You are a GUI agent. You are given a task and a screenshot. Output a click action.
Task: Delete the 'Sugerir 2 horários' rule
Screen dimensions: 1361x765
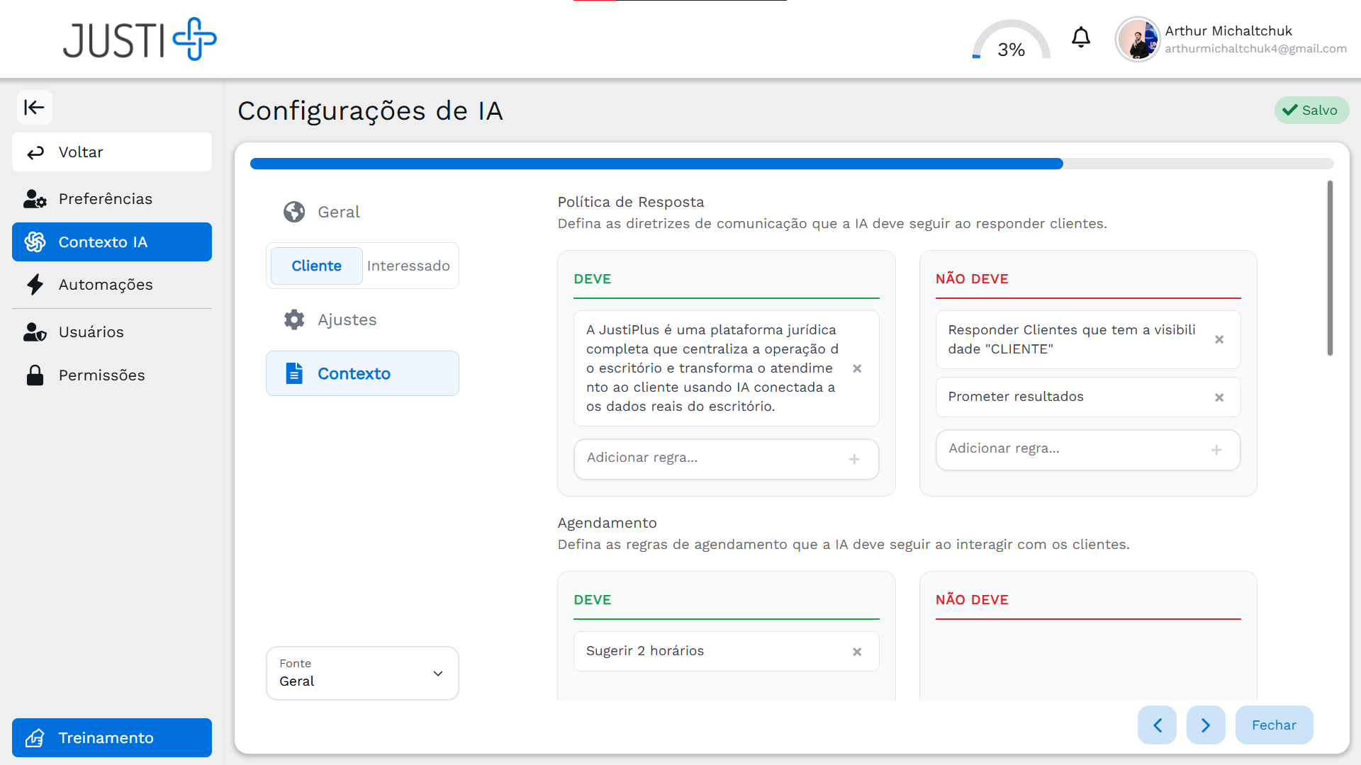857,652
